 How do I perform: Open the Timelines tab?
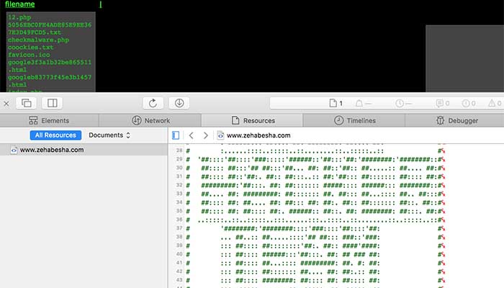click(354, 120)
